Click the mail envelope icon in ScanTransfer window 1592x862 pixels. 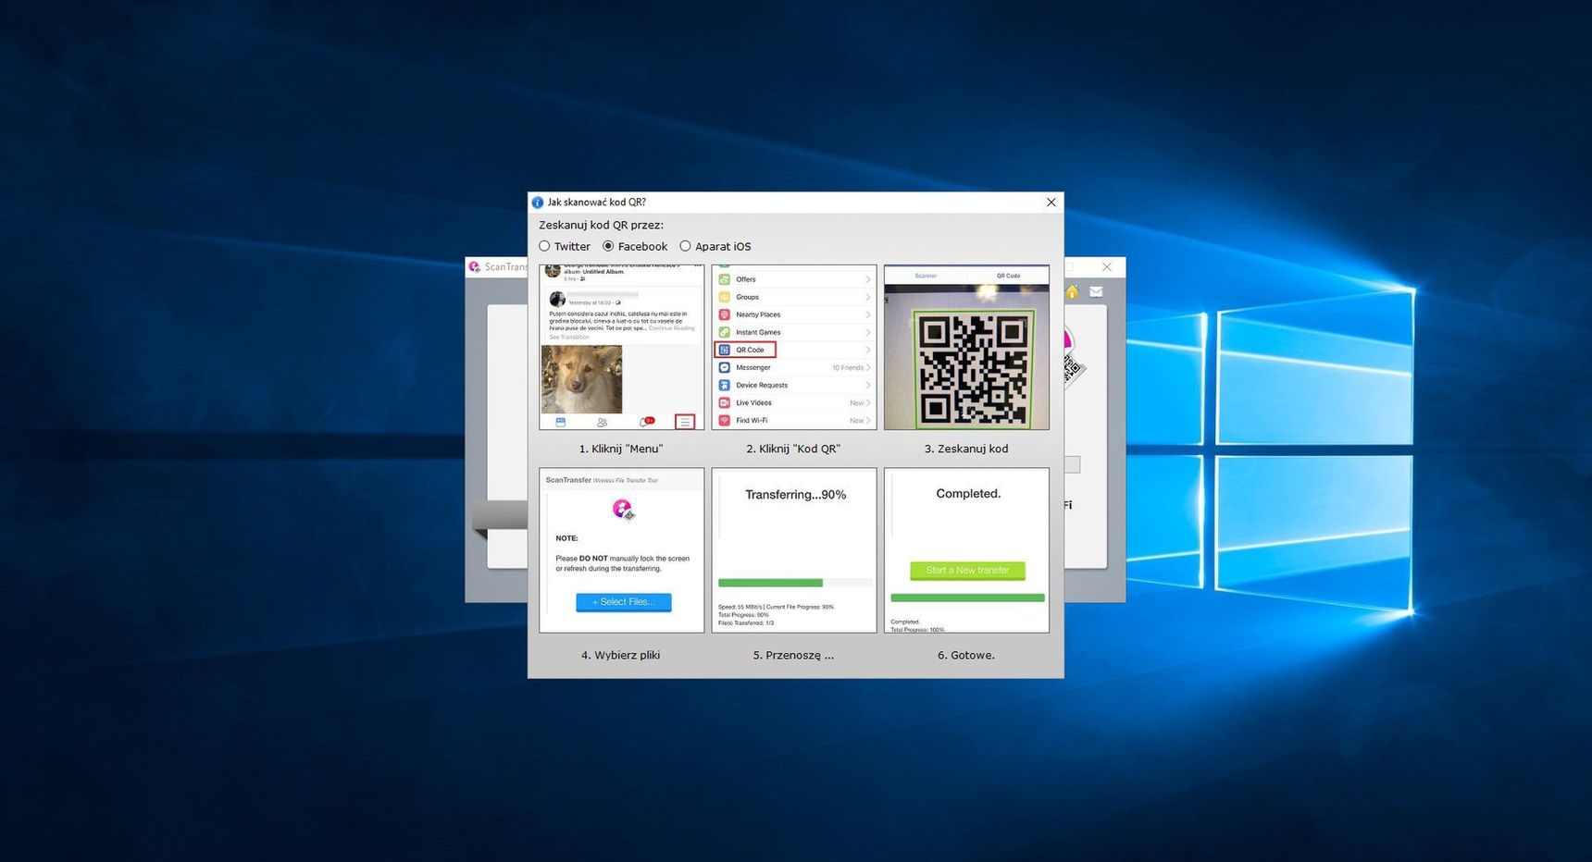(x=1096, y=292)
